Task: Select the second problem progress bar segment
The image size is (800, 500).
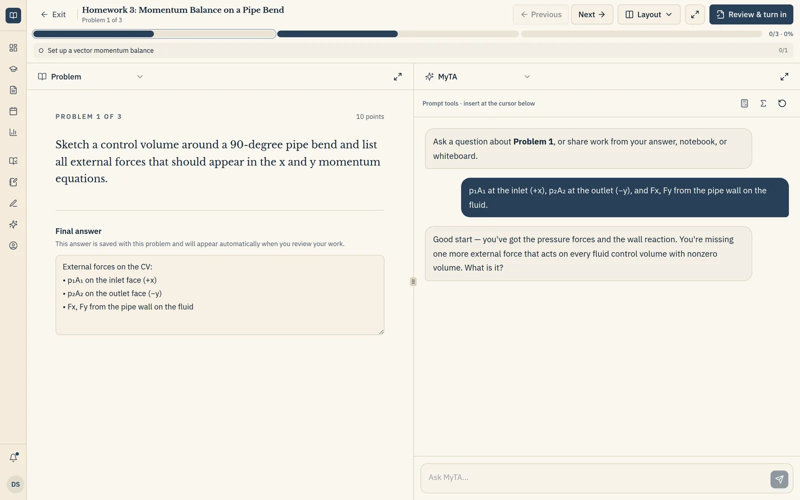Action: [397, 34]
